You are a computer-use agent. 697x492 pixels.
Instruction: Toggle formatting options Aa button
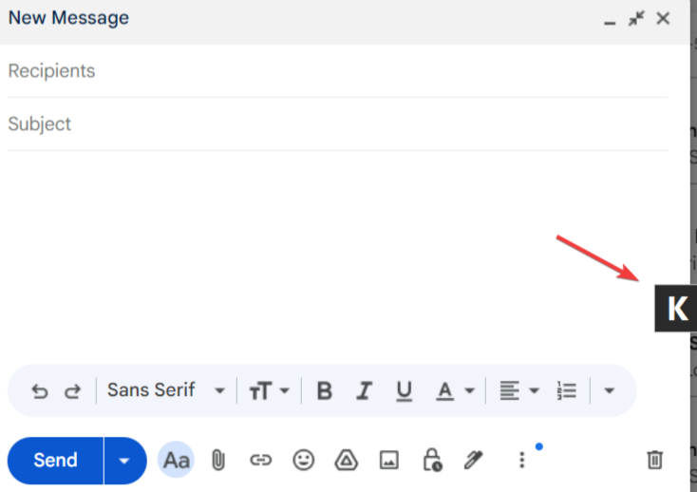coord(176,461)
